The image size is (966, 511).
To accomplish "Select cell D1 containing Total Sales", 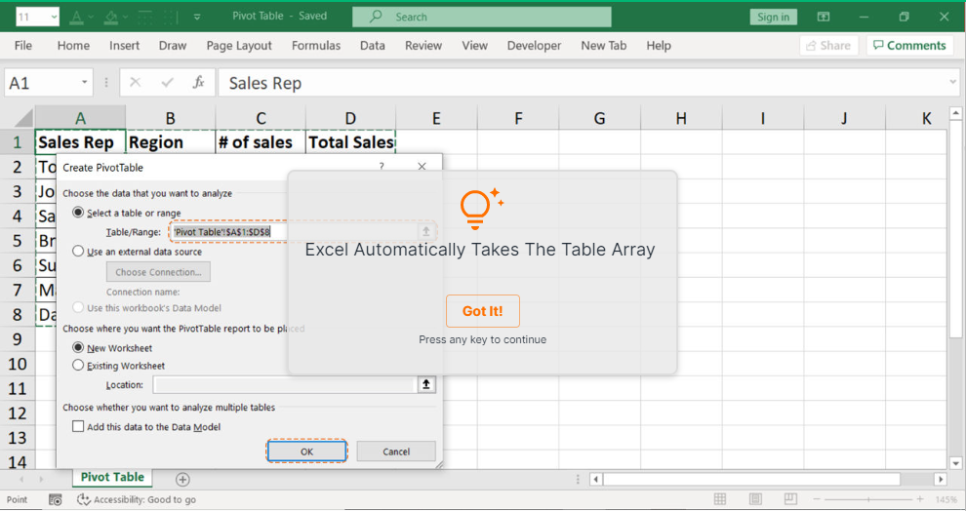I will (350, 142).
